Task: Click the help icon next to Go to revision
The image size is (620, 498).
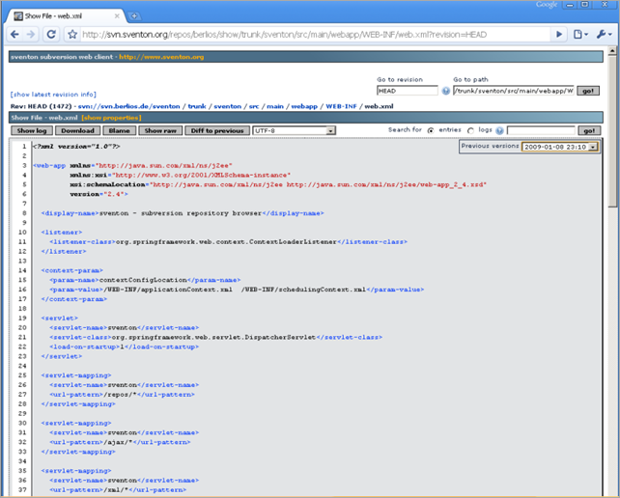Action: (x=445, y=91)
